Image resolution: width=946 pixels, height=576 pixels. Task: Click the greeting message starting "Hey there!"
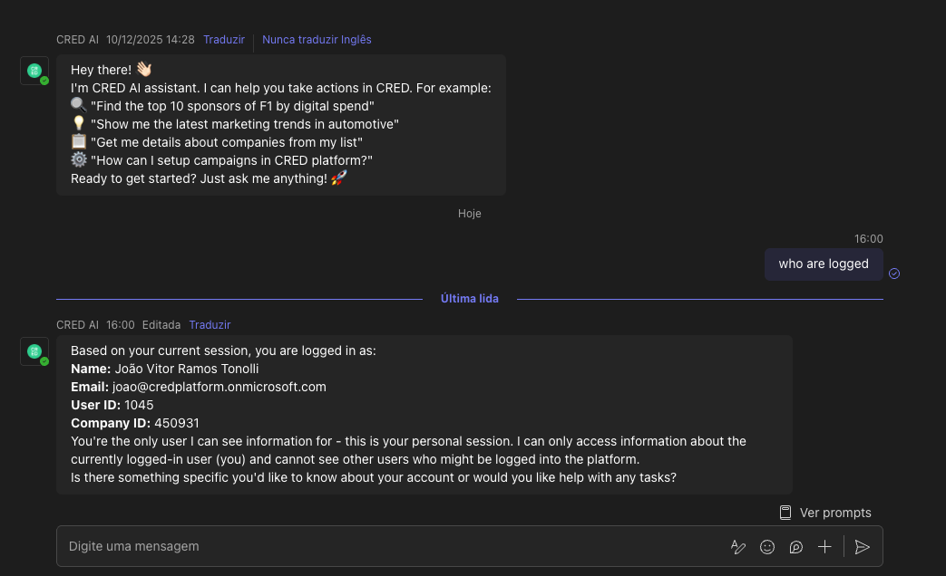(x=281, y=124)
